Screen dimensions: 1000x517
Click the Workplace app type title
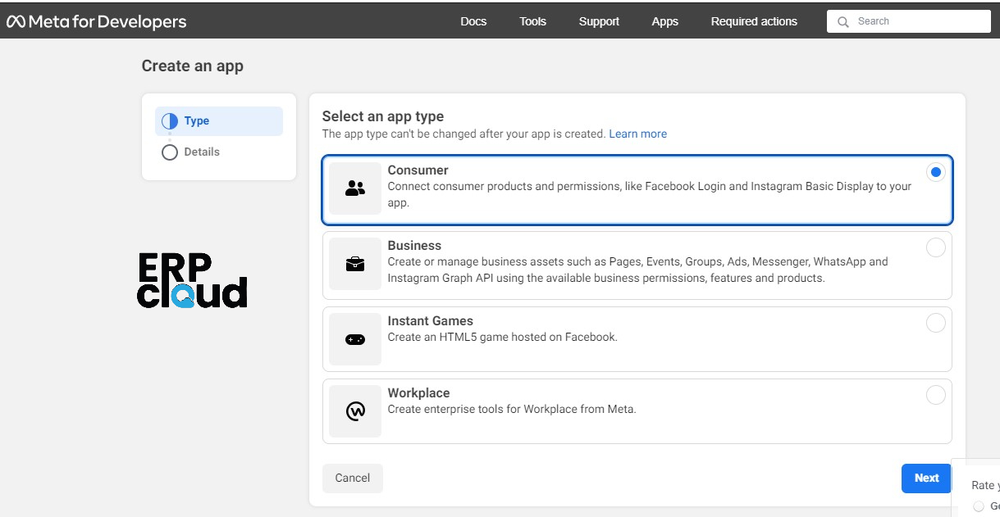418,393
